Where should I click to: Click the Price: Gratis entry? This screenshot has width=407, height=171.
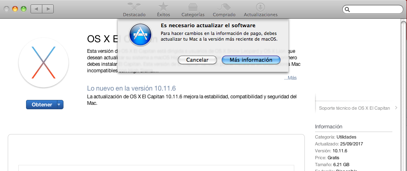pyautogui.click(x=327, y=158)
